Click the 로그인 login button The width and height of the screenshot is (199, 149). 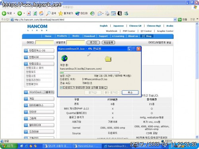(93, 43)
